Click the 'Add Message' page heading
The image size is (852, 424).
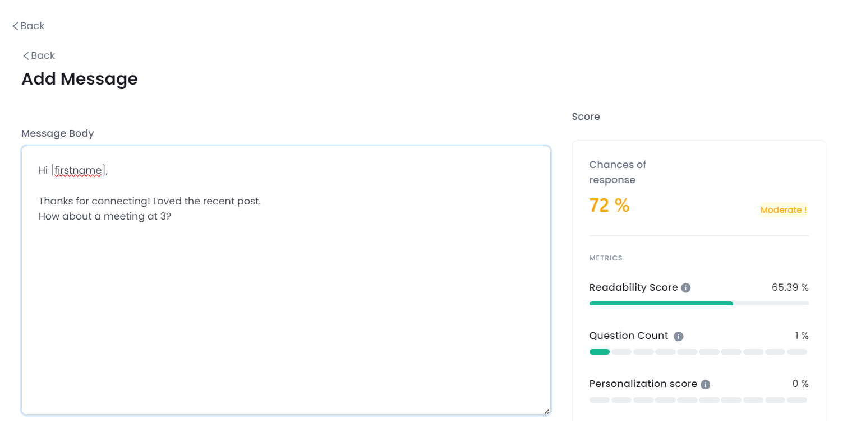coord(79,79)
